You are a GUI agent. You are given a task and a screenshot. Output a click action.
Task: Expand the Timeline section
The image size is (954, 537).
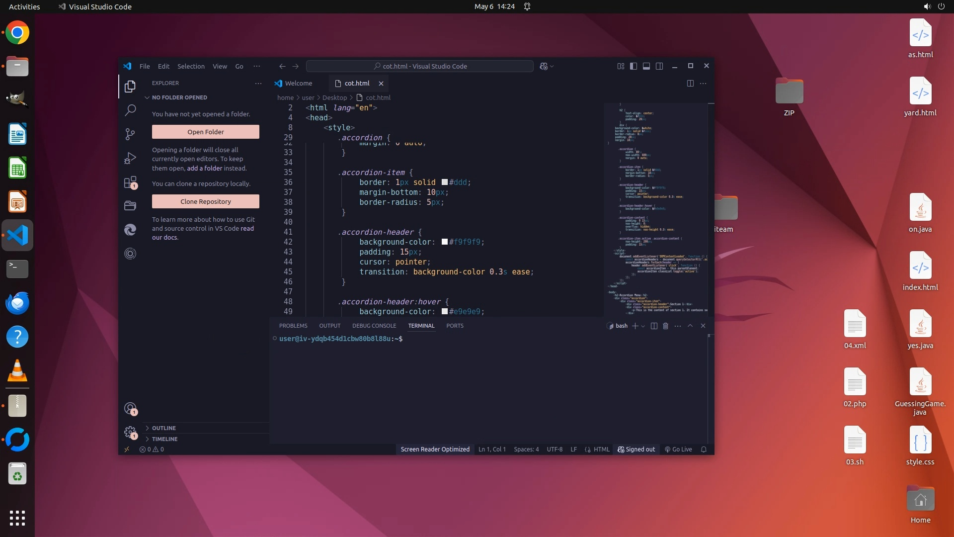click(x=164, y=439)
